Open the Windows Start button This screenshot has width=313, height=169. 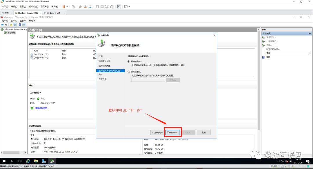4,161
